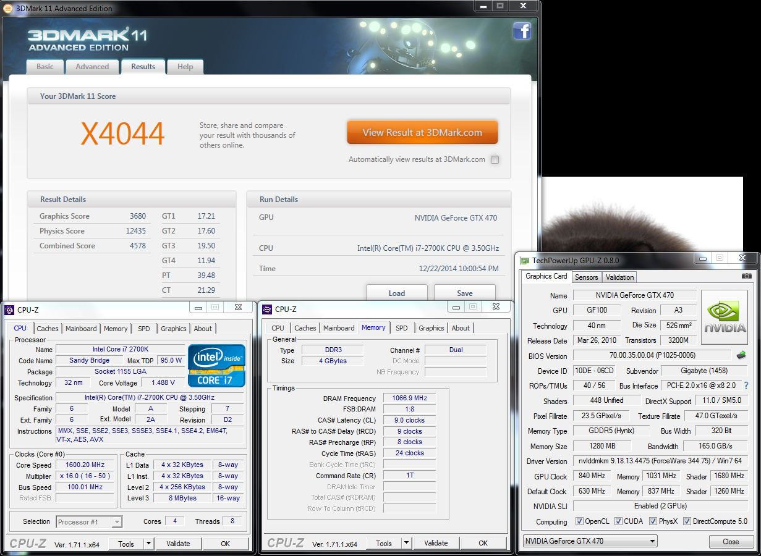The image size is (761, 556).
Task: Toggle automatically view results at 3DMark.com
Action: pos(495,159)
